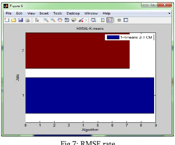Open the Insert menu

coord(44,13)
